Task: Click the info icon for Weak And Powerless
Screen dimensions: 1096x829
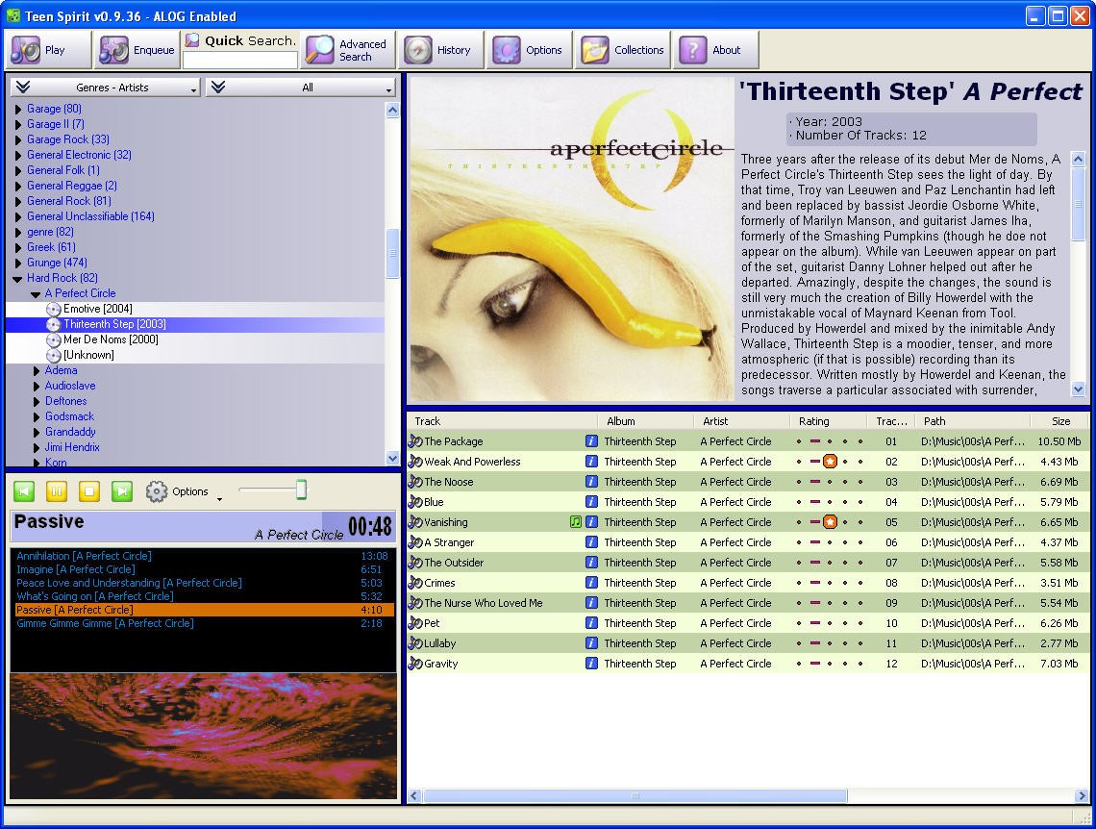Action: [x=591, y=462]
